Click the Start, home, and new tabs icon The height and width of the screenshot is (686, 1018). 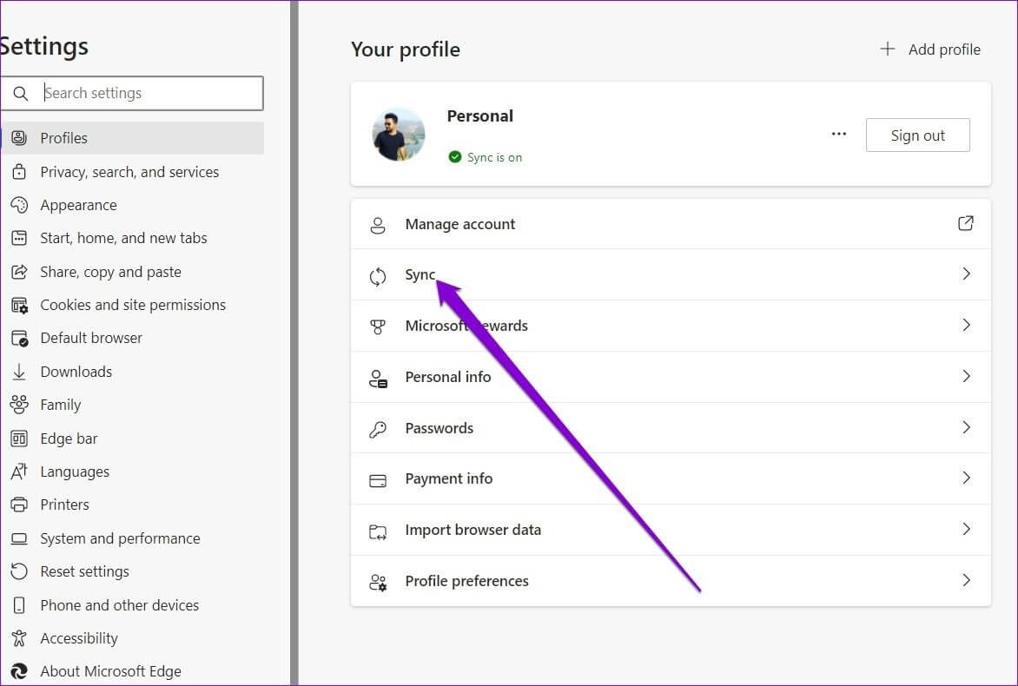click(19, 238)
